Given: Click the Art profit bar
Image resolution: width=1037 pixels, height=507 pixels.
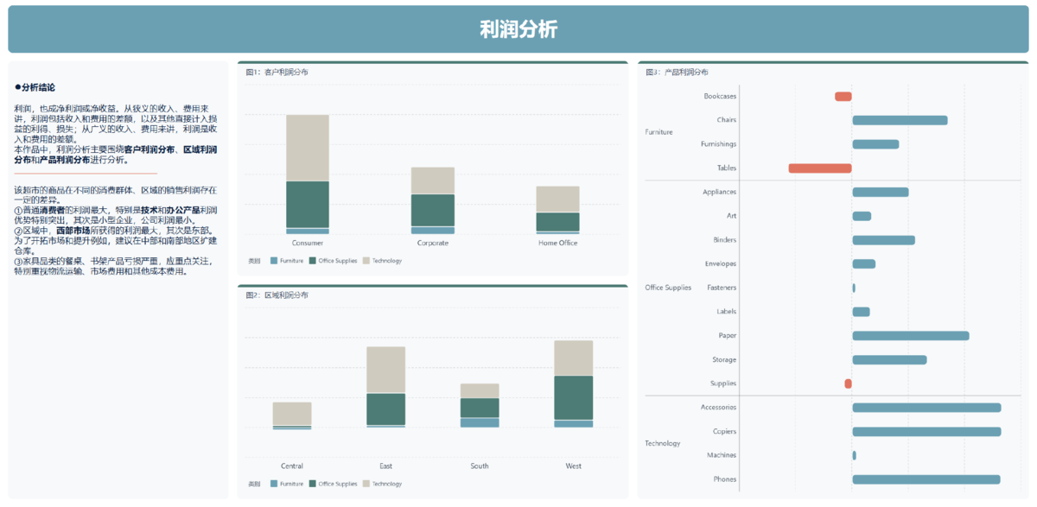Looking at the screenshot, I should [x=862, y=216].
